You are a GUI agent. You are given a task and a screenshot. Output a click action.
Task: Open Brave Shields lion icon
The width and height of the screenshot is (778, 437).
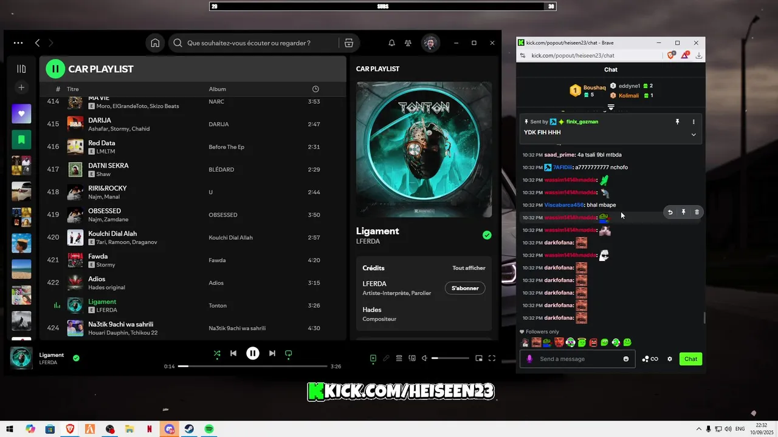point(671,55)
